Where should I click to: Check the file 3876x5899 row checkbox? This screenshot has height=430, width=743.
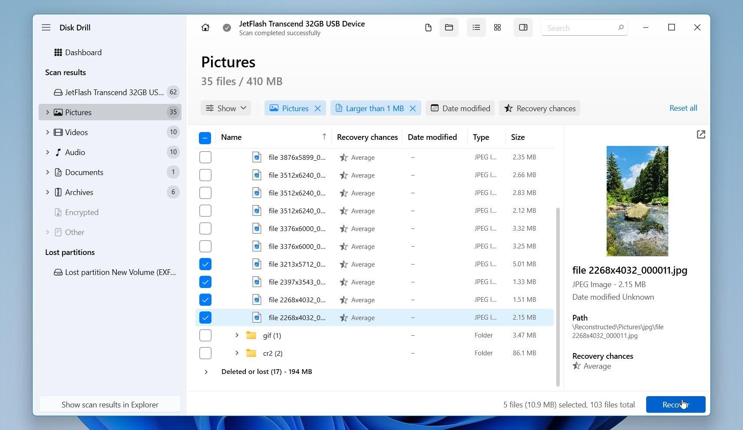pos(205,157)
